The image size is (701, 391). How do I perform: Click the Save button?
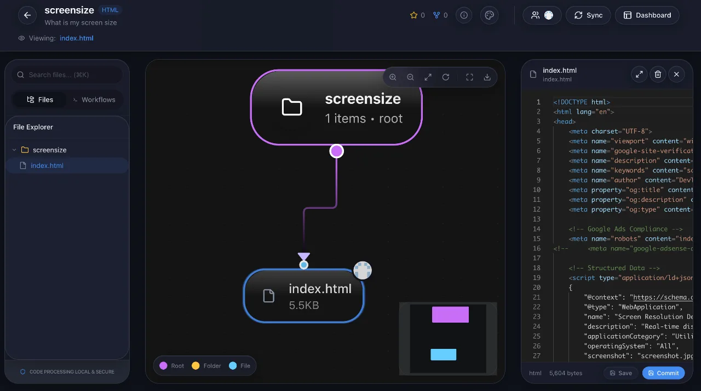[620, 373]
